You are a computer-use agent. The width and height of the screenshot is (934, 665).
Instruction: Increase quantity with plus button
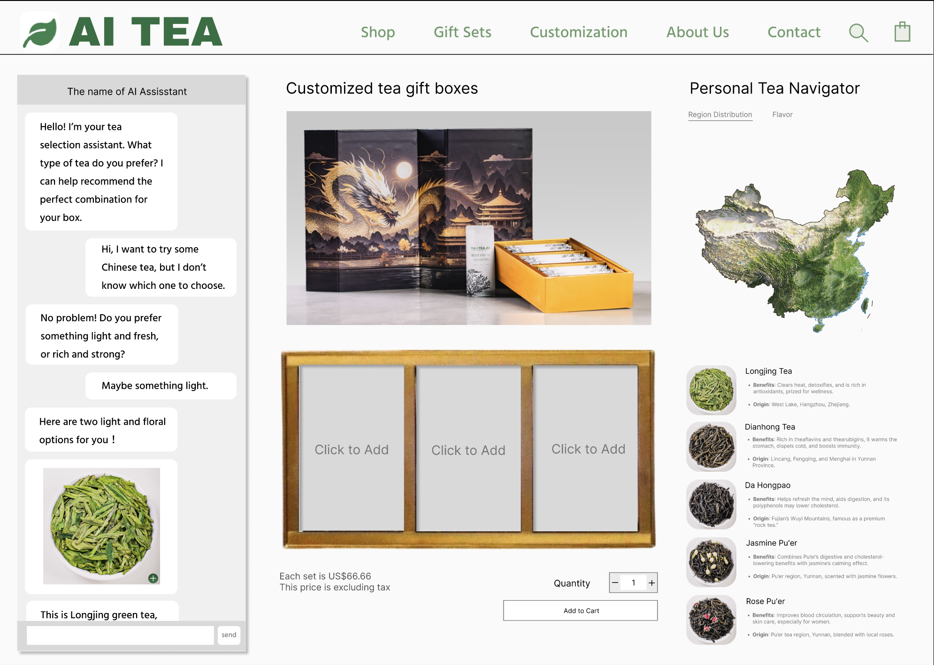[651, 582]
